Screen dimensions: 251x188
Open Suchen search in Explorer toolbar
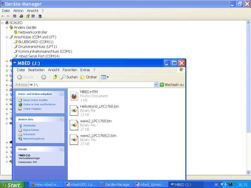tap(69, 77)
